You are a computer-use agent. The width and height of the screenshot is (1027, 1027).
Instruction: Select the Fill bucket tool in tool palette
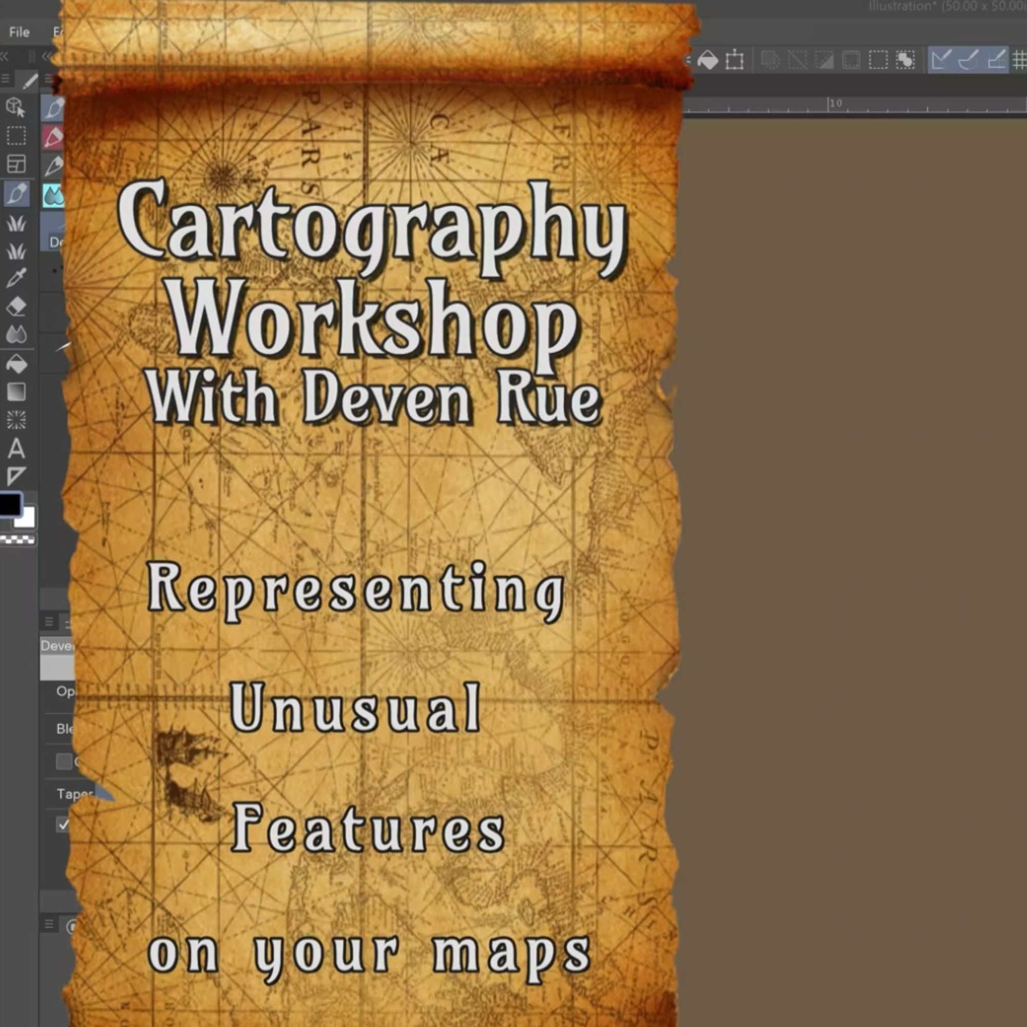[16, 364]
